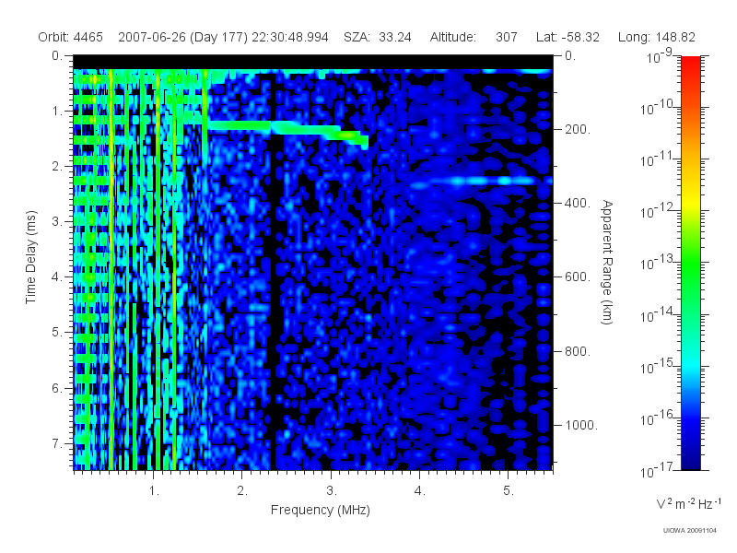Click the '6.' time delay tick label
Screen dimensions: 737x553
coord(57,388)
